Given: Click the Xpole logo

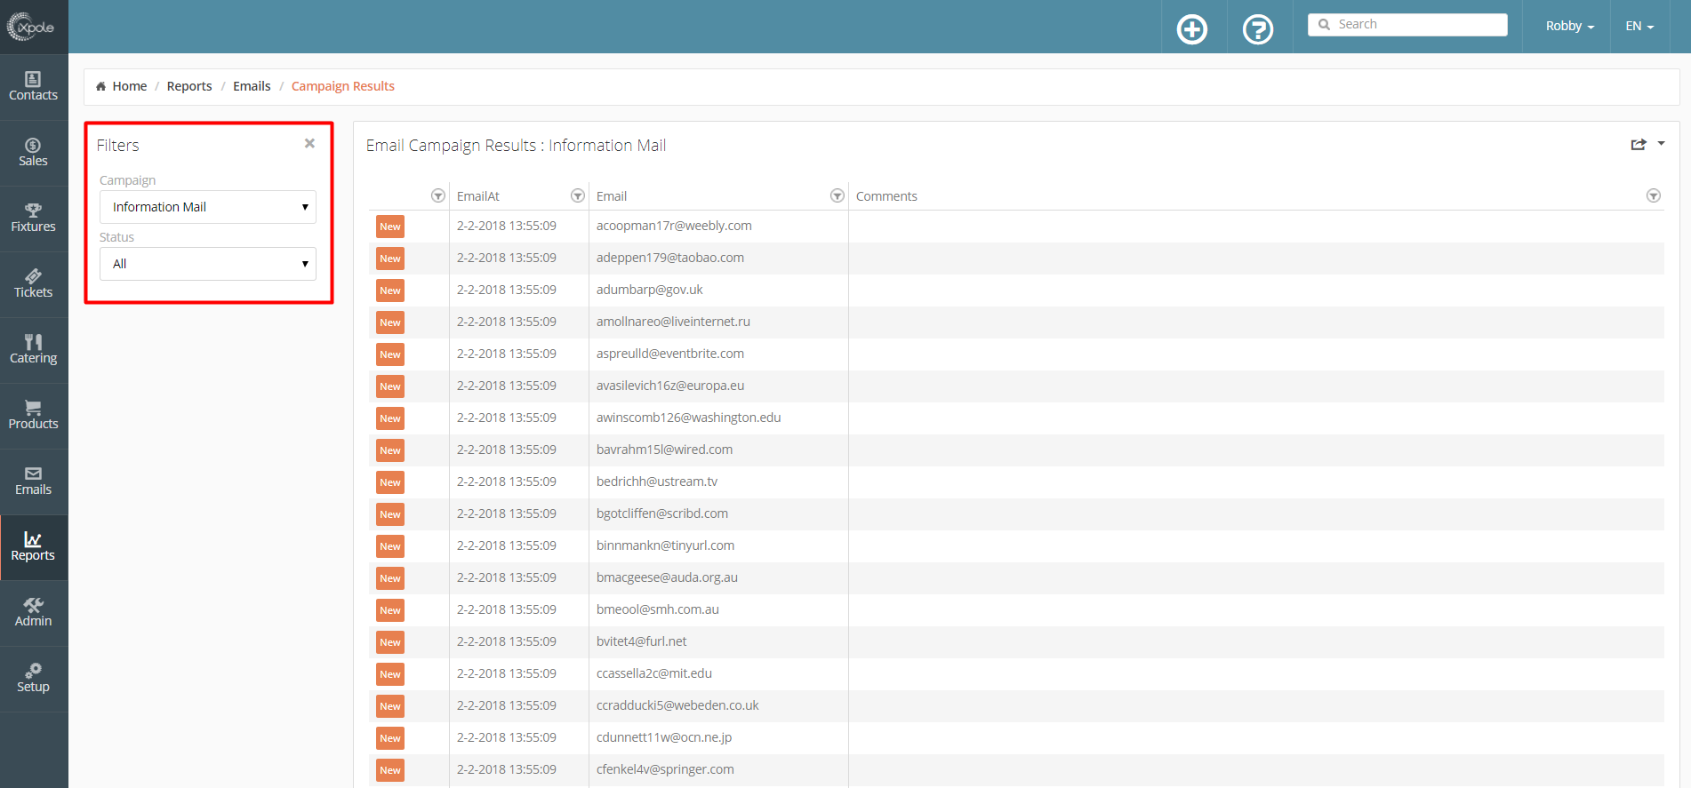Looking at the screenshot, I should (31, 27).
